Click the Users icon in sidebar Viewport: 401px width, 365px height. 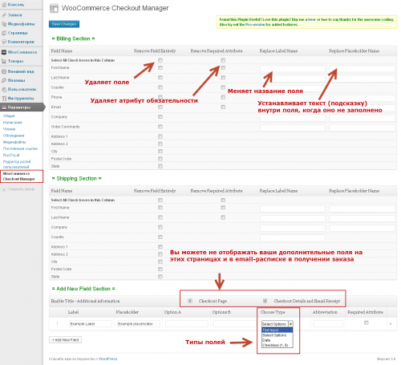(4, 89)
